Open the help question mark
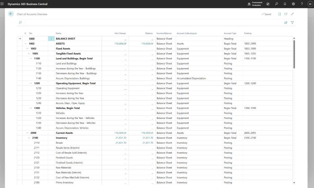The height and width of the screenshot is (188, 314). point(302,4)
